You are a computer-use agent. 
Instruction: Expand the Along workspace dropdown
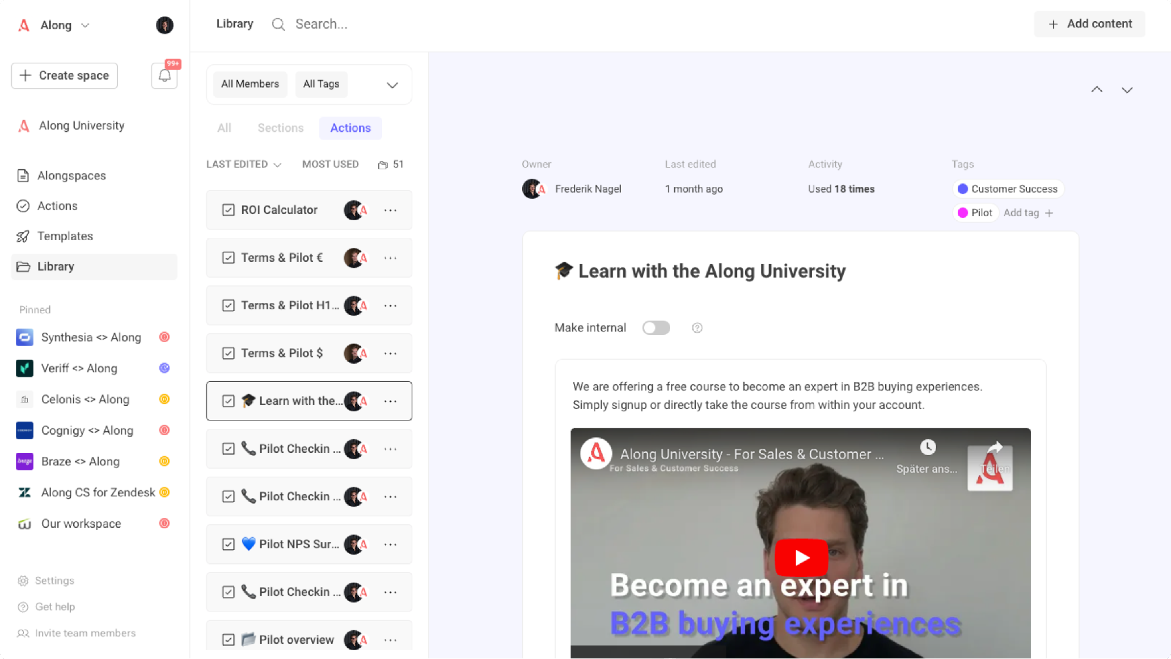pos(86,25)
